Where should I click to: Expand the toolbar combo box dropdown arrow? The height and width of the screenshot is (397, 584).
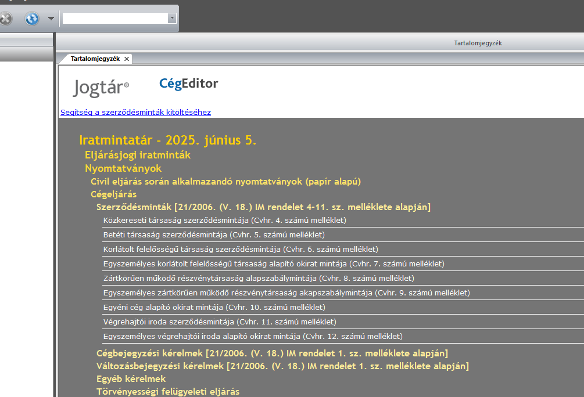tap(171, 19)
